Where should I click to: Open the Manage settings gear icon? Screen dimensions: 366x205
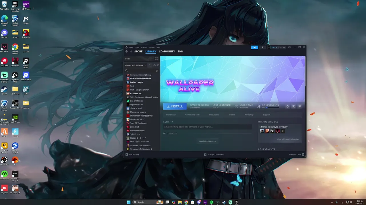(x=287, y=106)
